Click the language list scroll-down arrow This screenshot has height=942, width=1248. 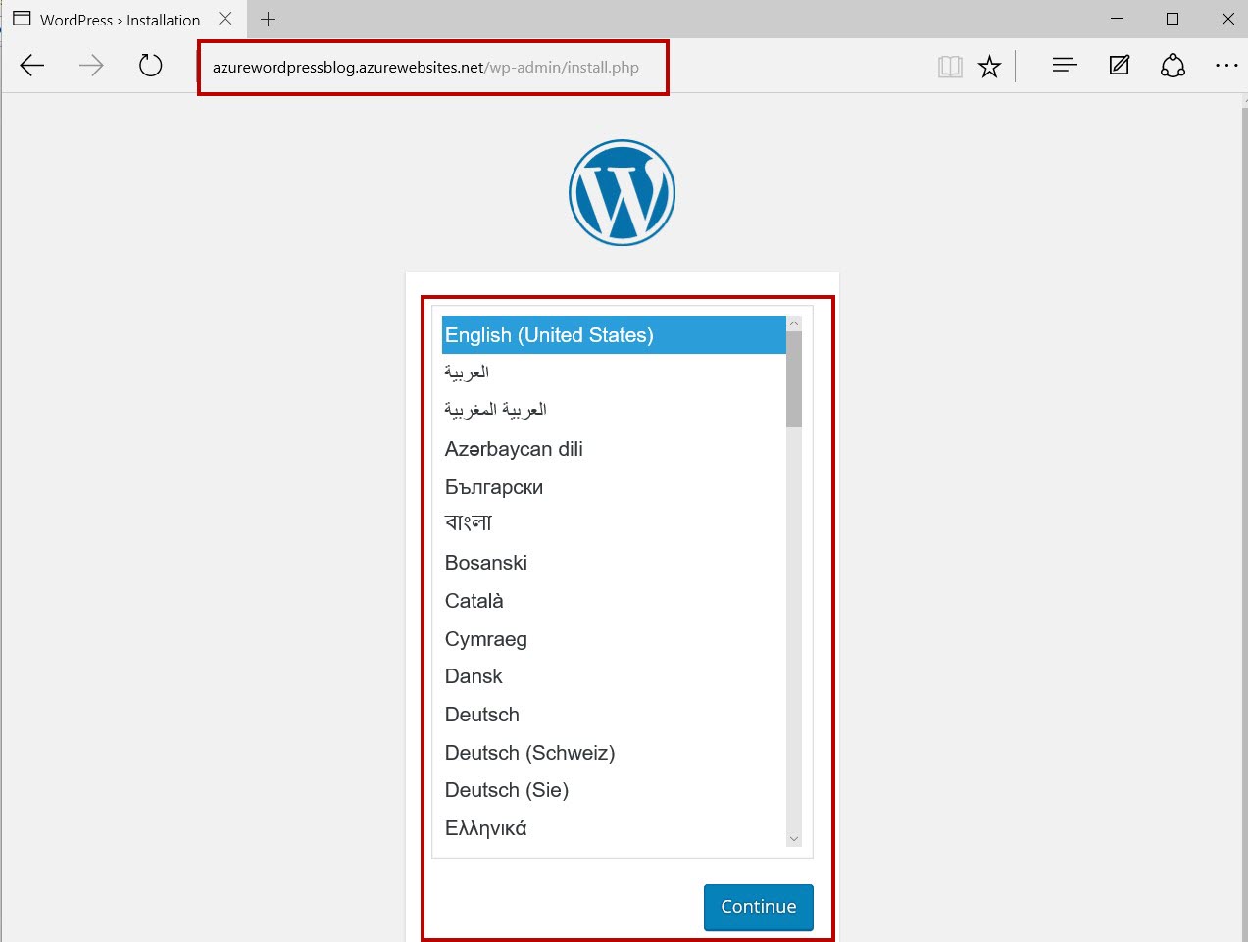(x=794, y=839)
